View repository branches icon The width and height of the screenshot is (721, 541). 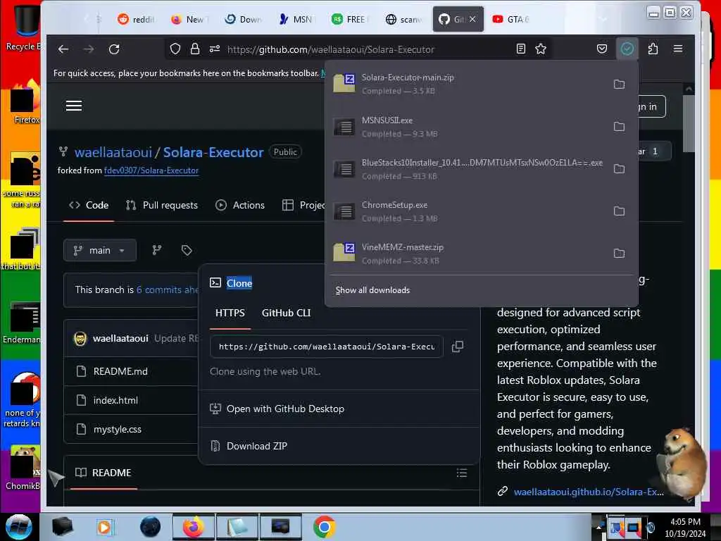click(157, 250)
